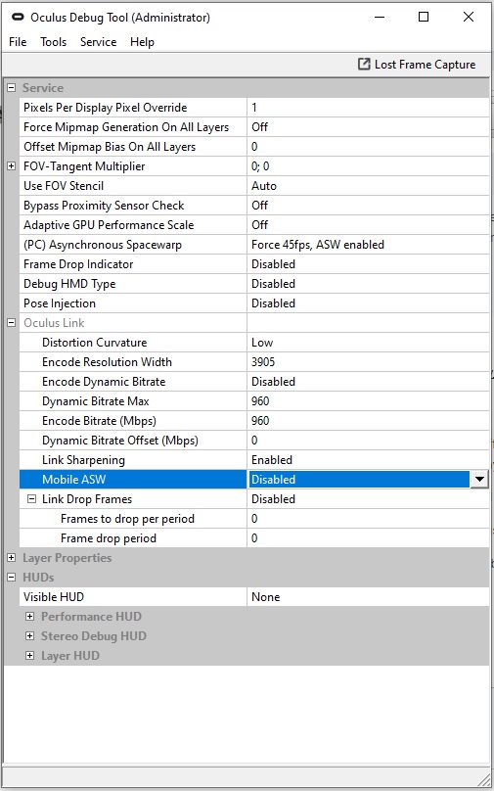Close the Oculus Debug Tool window
Screen dimensions: 494x791
[x=469, y=18]
